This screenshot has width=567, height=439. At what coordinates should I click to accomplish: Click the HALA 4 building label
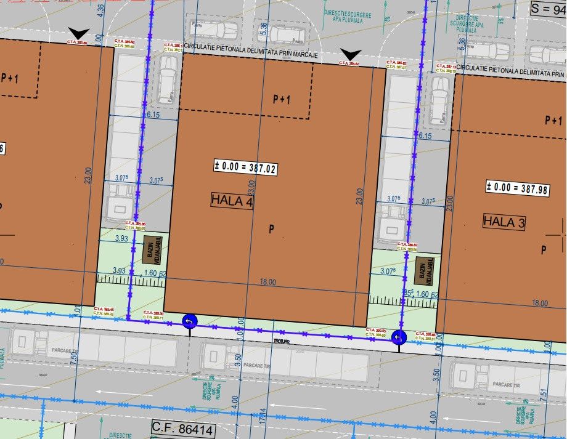click(x=232, y=200)
